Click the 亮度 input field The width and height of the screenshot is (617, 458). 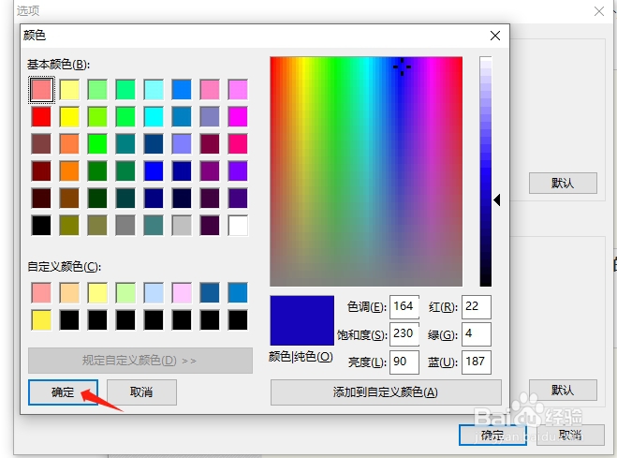pos(404,362)
